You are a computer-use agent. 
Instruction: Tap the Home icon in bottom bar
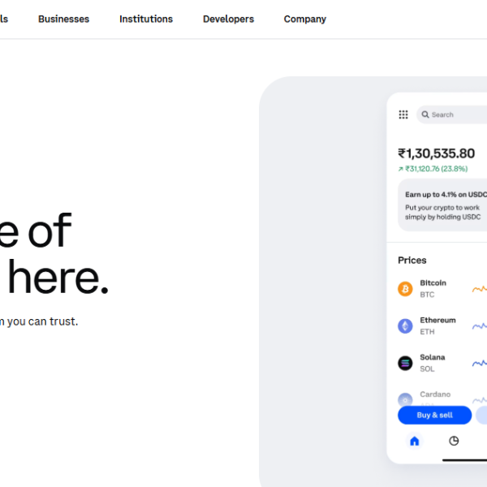(415, 441)
